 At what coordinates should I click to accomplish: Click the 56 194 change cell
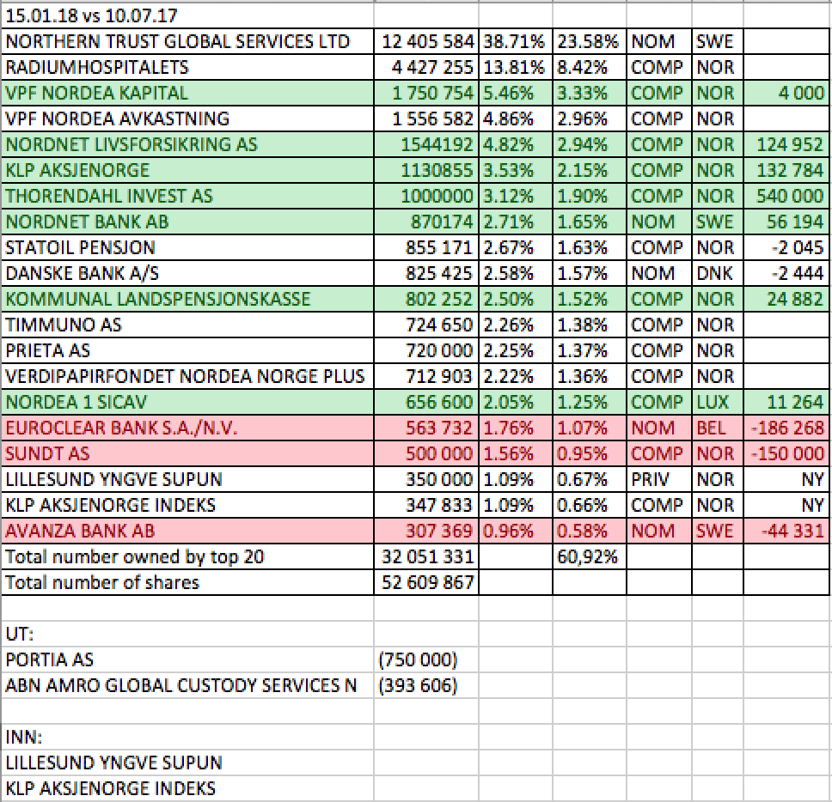(786, 222)
